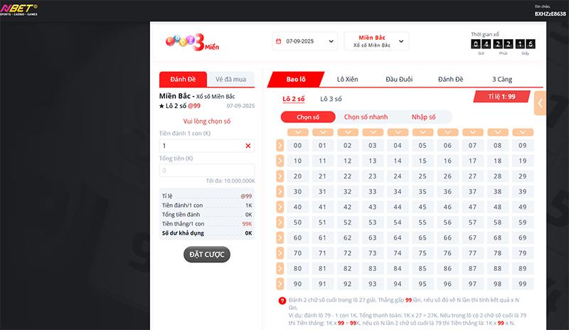
Task: Switch to Lô 3 số bet type
Action: click(331, 99)
